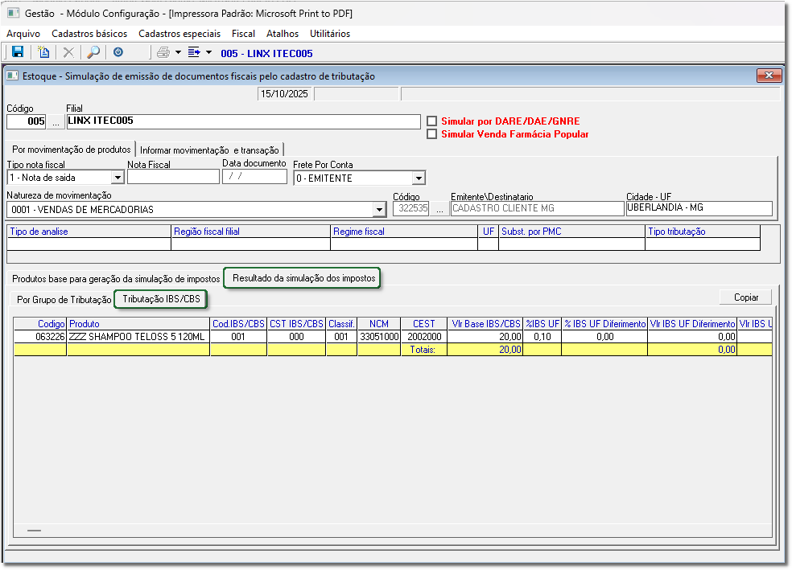This screenshot has height=570, width=792.
Task: Click the Copiar button
Action: (x=746, y=297)
